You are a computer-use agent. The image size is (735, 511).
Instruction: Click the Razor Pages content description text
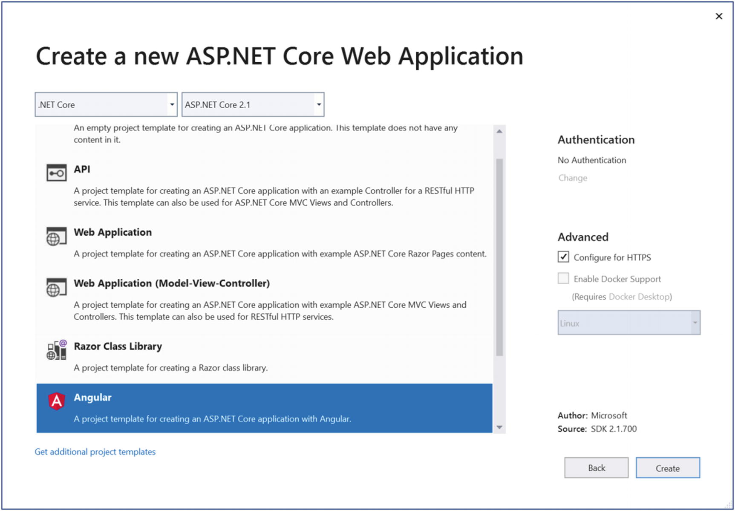pyautogui.click(x=280, y=254)
